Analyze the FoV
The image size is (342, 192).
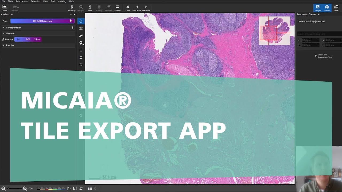click(28, 39)
